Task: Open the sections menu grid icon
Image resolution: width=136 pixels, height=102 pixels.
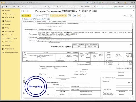Action: tap(3, 7)
